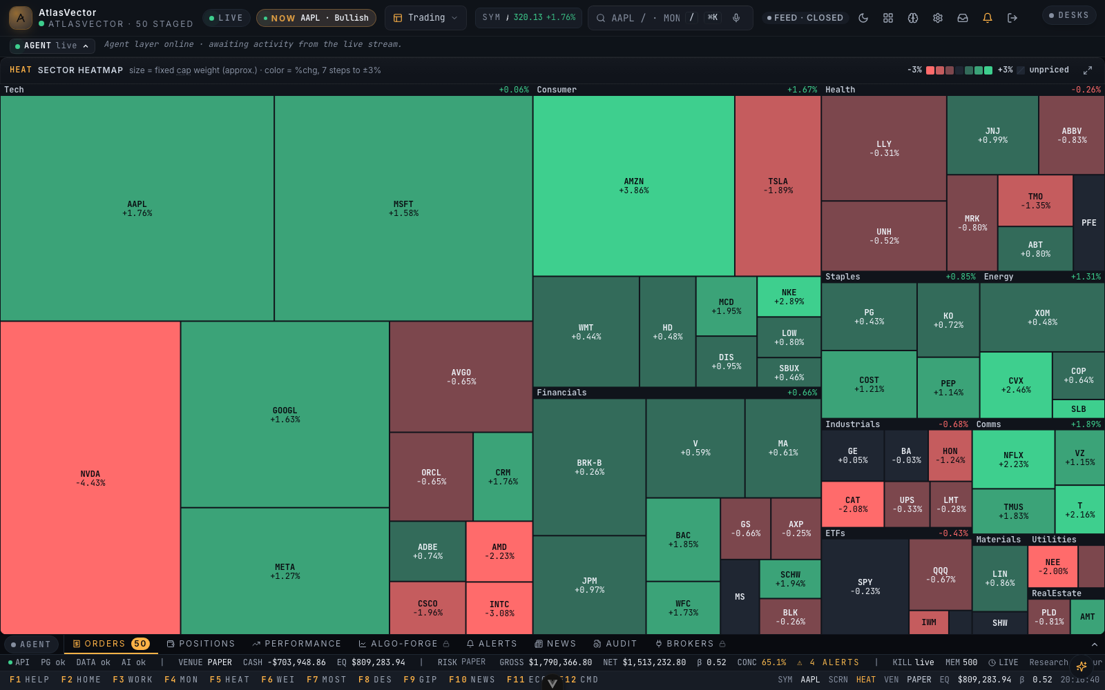Viewport: 1105px width, 690px height.
Task: Open the Brokers tab
Action: tap(691, 644)
